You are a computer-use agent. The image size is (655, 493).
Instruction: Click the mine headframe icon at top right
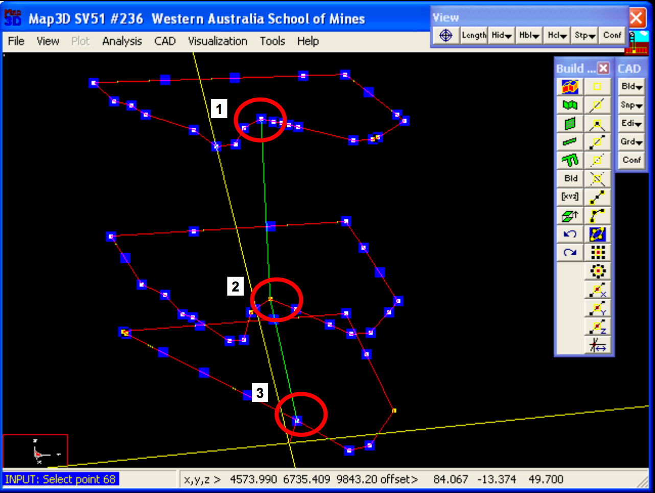(637, 42)
